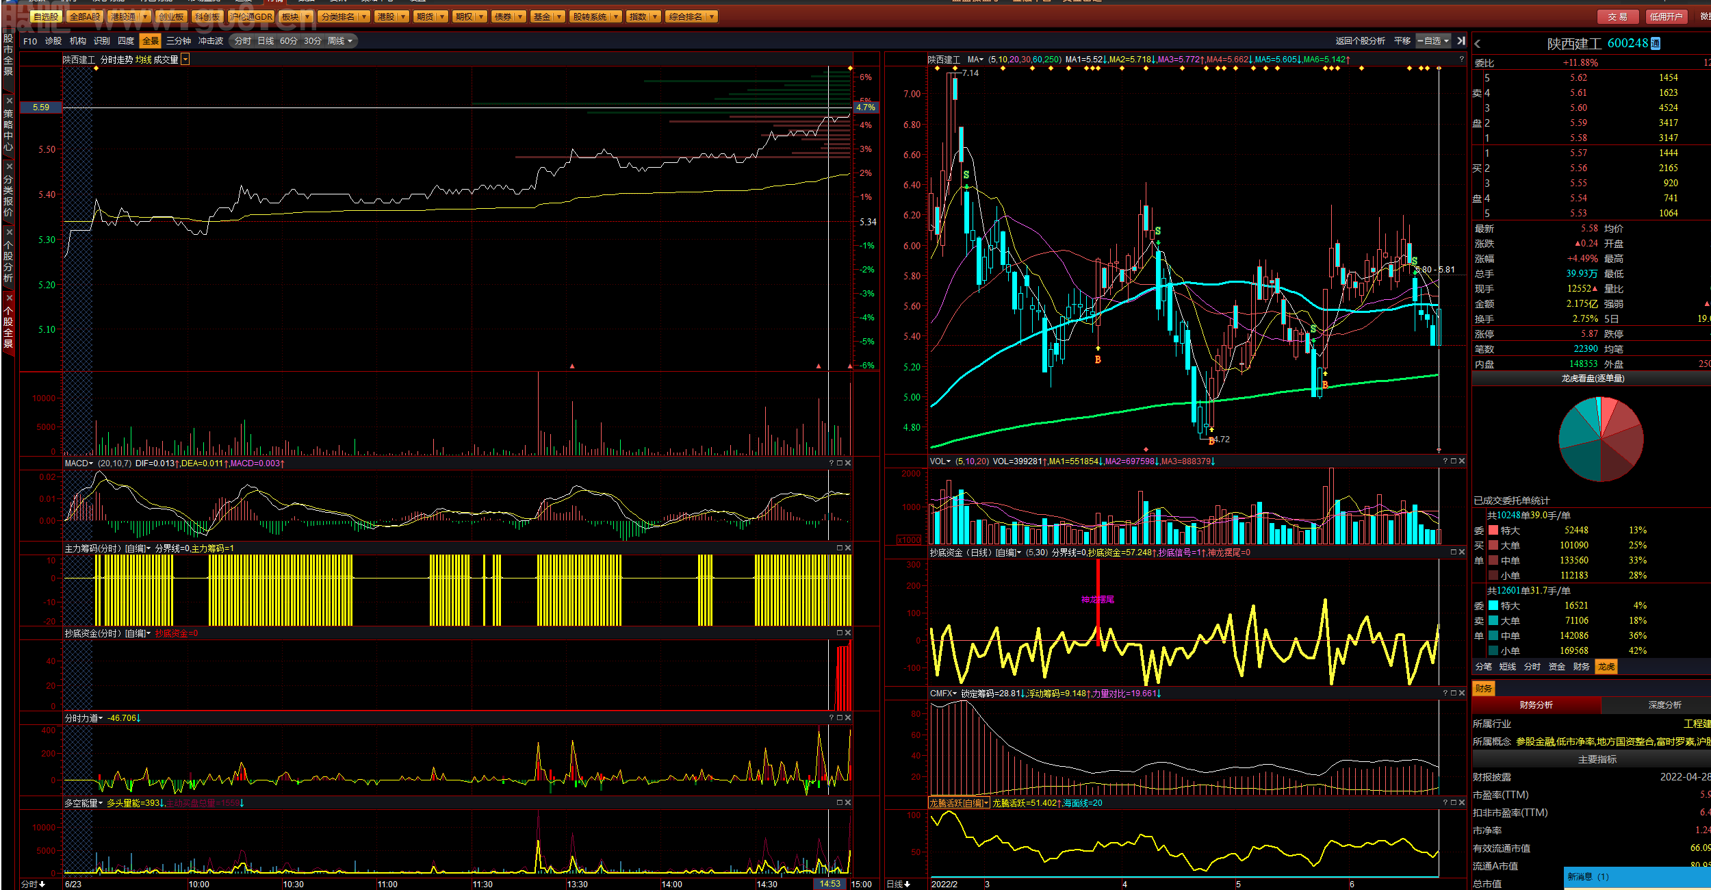Click the blue 通 badge beside 600248
1711x890 pixels.
pos(1656,44)
